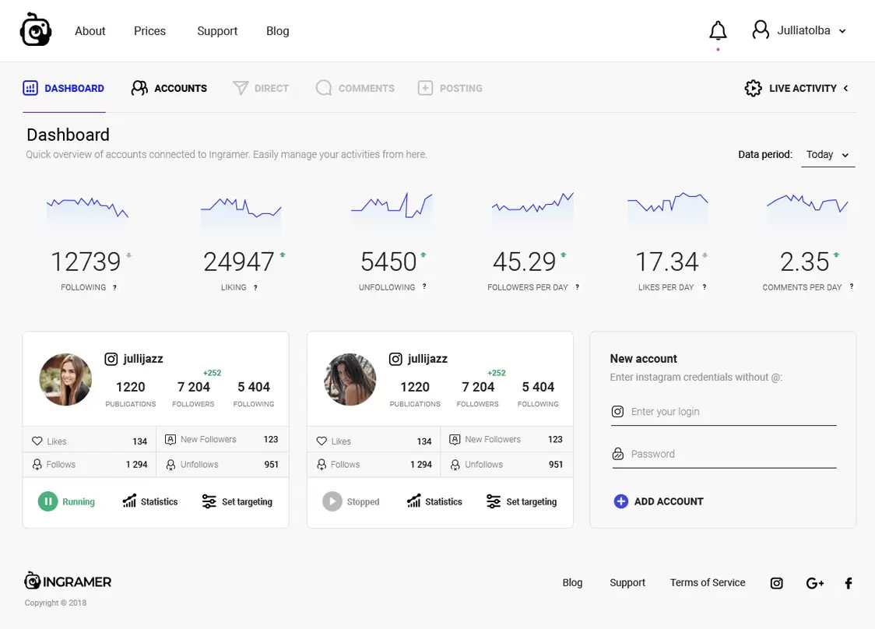
Task: Open the notification bell
Action: click(718, 30)
